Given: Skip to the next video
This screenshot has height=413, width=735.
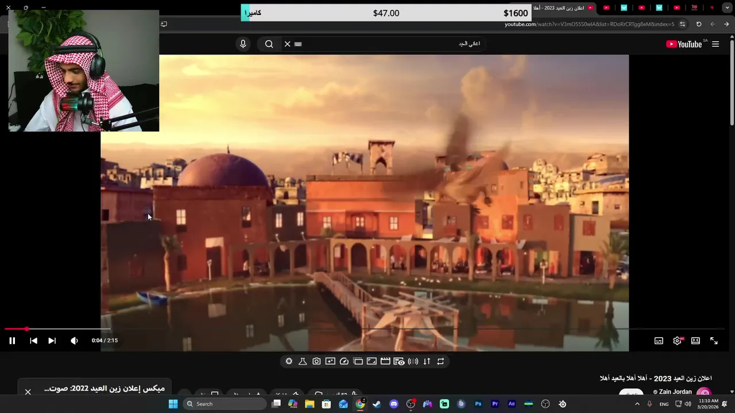Looking at the screenshot, I should point(52,341).
